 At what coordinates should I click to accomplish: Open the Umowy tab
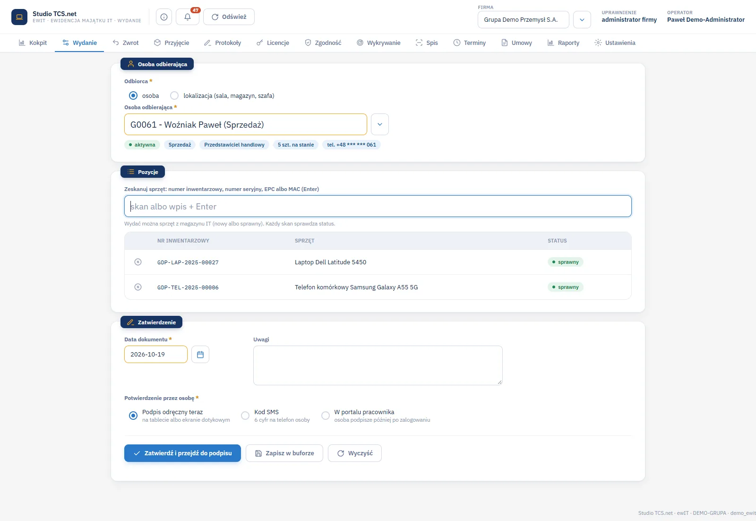[516, 43]
